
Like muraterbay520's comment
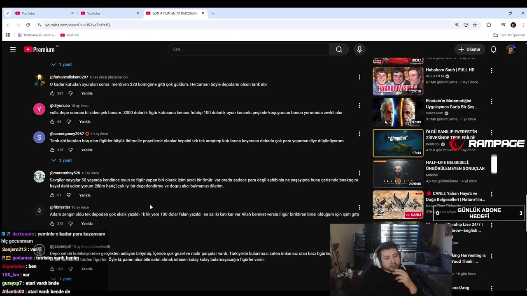(x=52, y=195)
